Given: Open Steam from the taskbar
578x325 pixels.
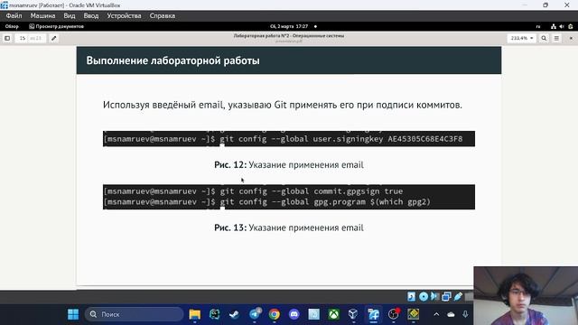Looking at the screenshot, I should 234,314.
